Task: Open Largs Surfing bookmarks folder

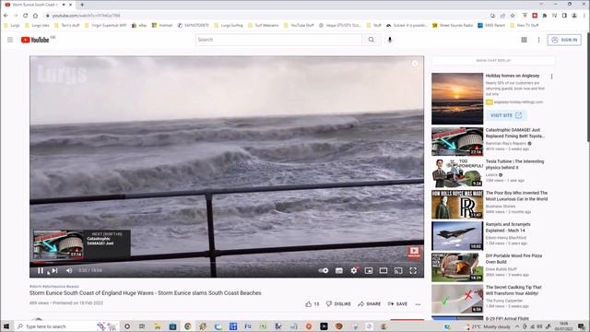Action: click(229, 25)
